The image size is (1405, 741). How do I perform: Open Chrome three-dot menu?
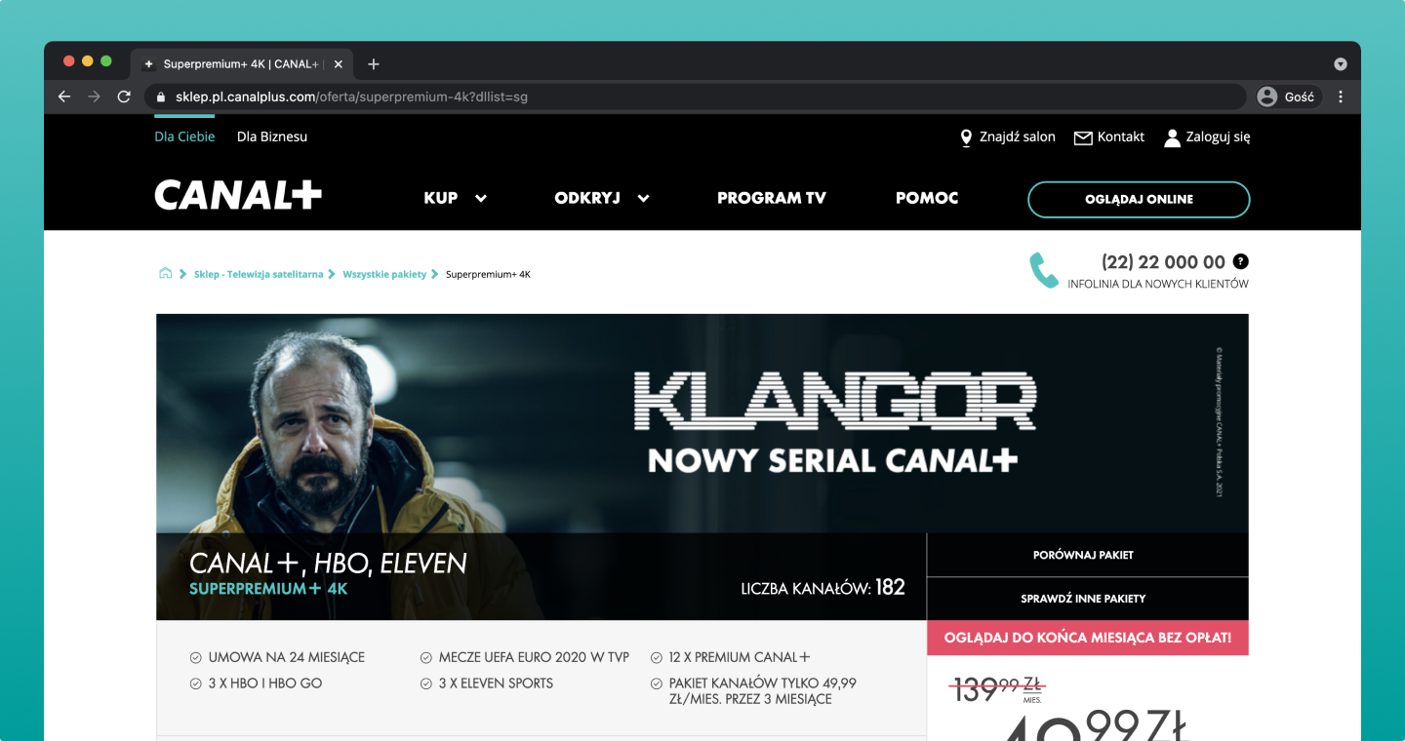(1341, 97)
